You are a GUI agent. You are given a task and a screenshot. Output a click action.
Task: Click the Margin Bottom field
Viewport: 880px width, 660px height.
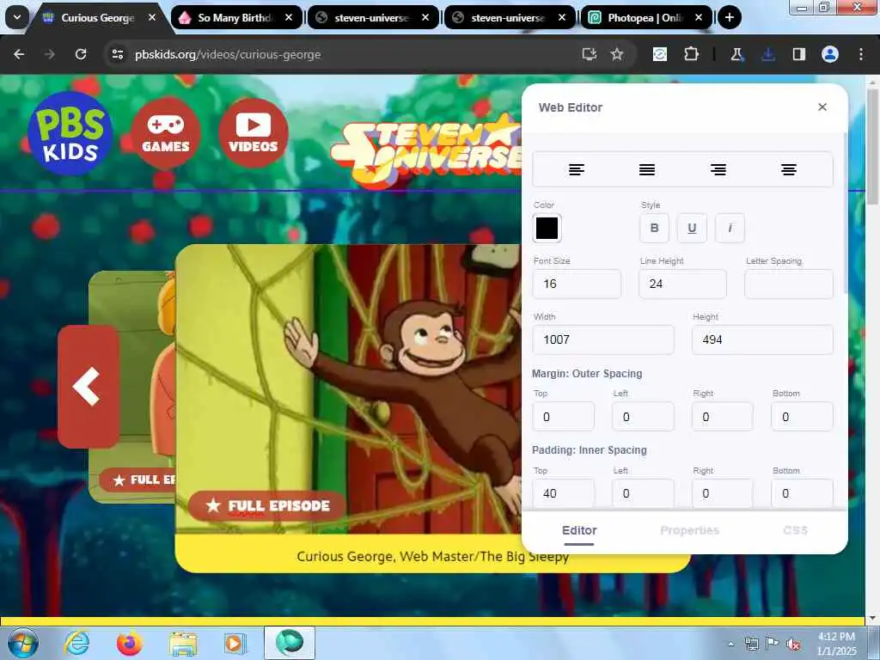pyautogui.click(x=802, y=417)
